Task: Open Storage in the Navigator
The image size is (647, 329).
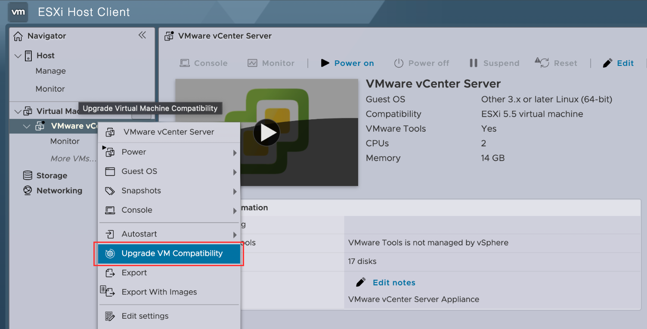Action: click(52, 175)
